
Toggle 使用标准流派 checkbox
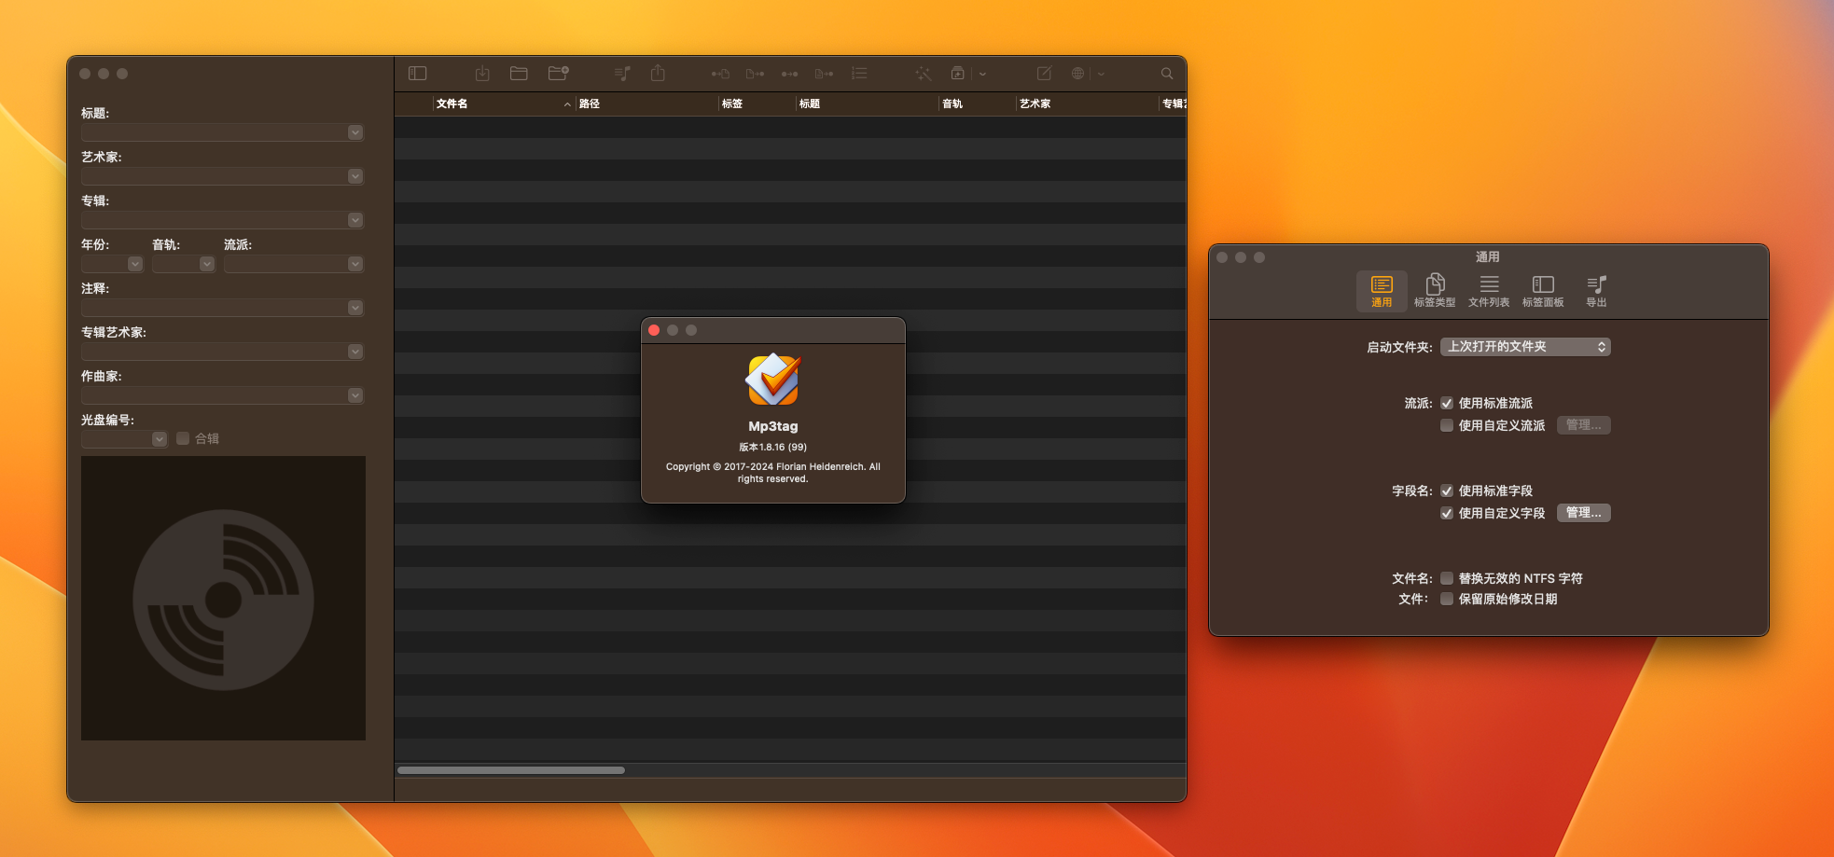tap(1447, 404)
